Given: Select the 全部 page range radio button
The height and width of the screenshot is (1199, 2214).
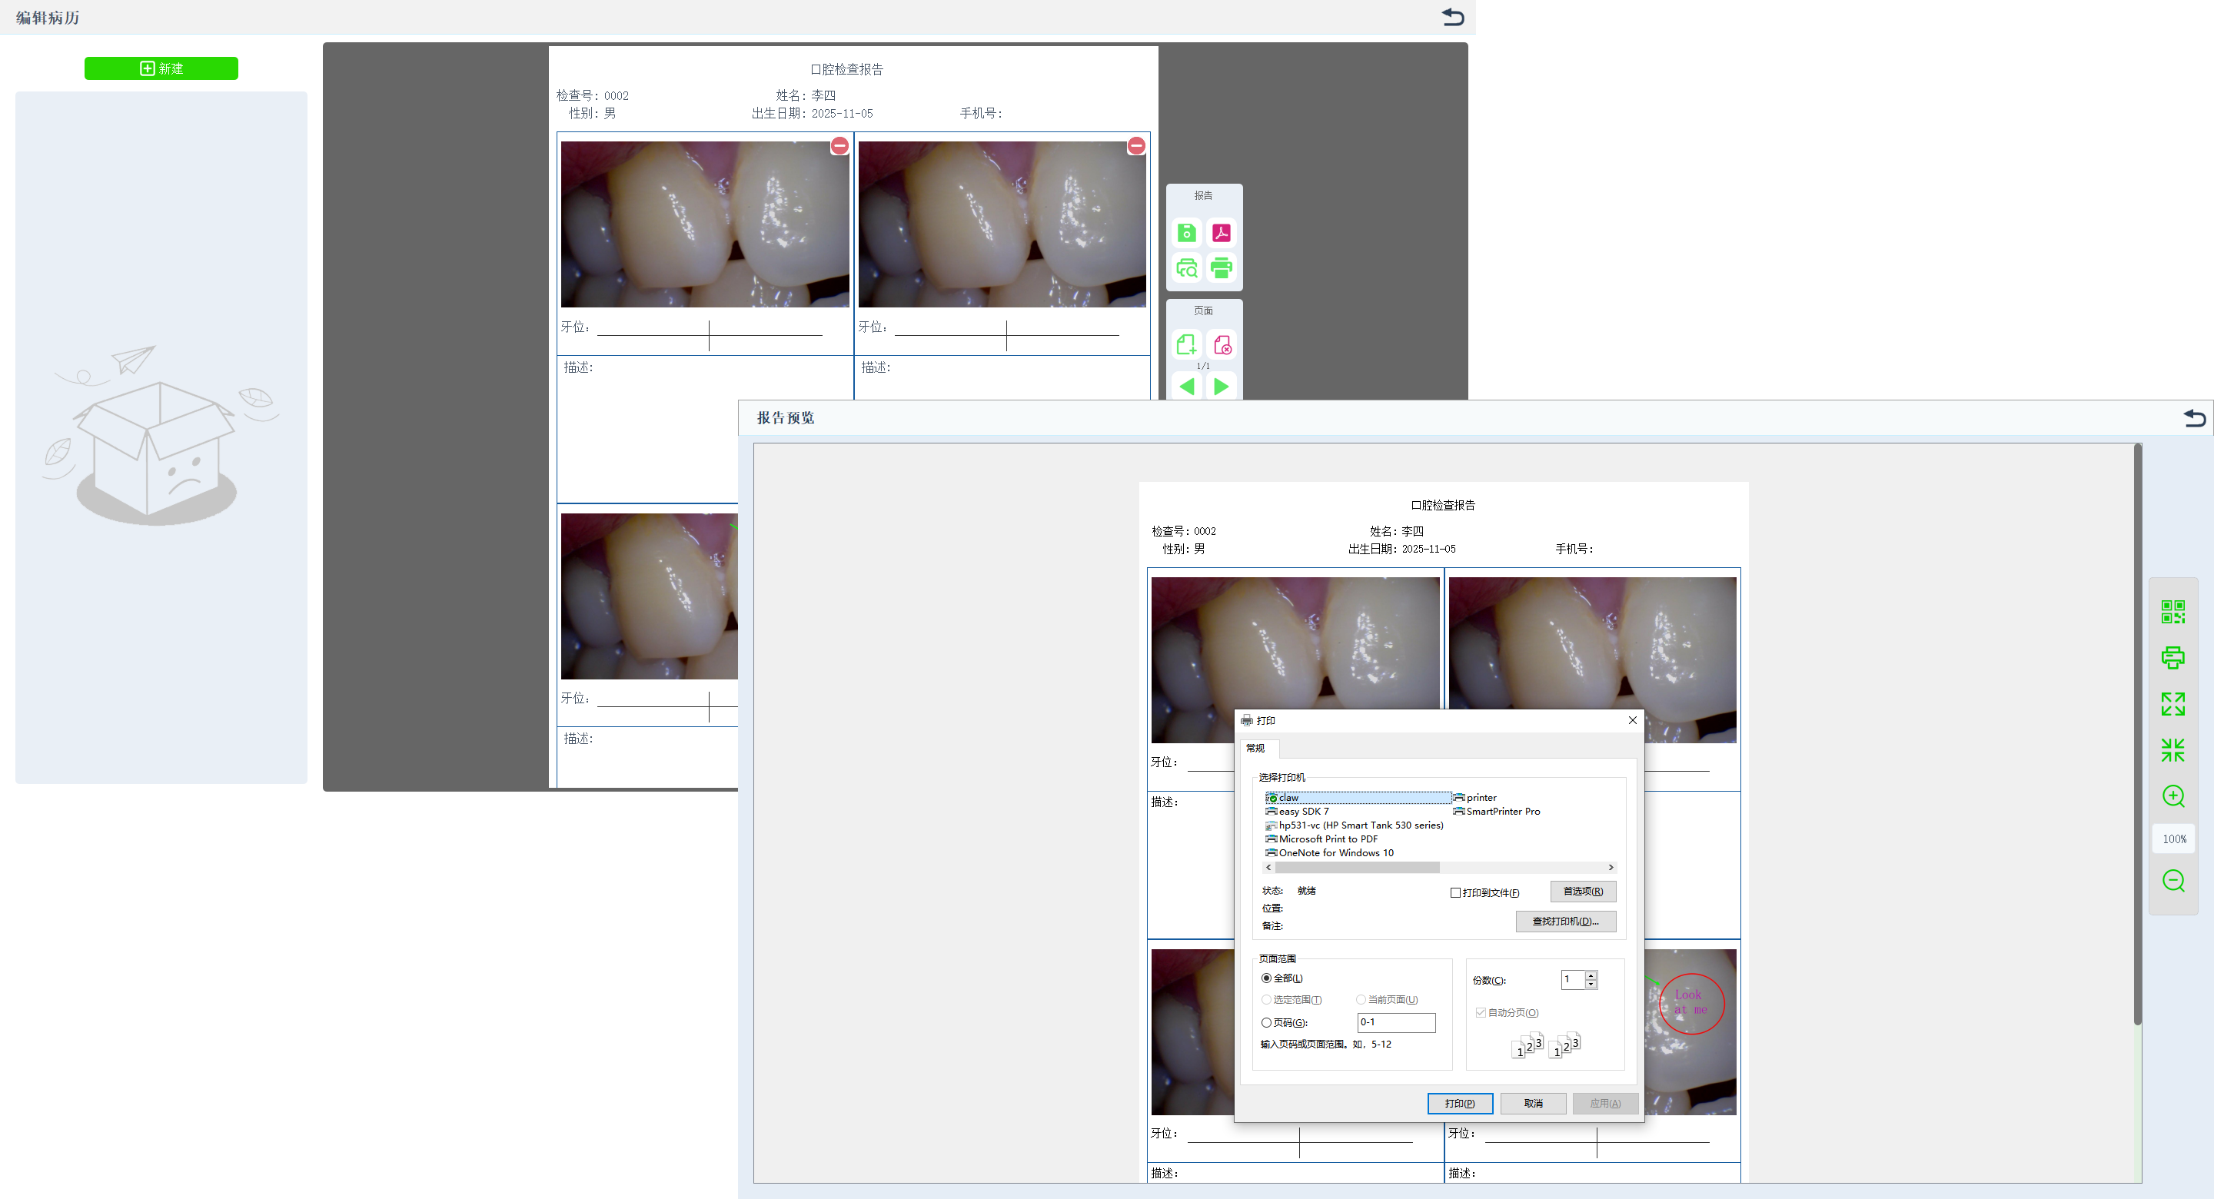Looking at the screenshot, I should coord(1266,978).
